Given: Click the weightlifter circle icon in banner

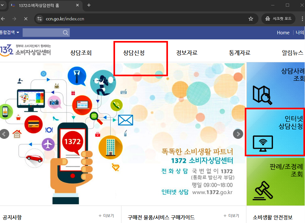Looking at the screenshot, I should pyautogui.click(x=103, y=83).
